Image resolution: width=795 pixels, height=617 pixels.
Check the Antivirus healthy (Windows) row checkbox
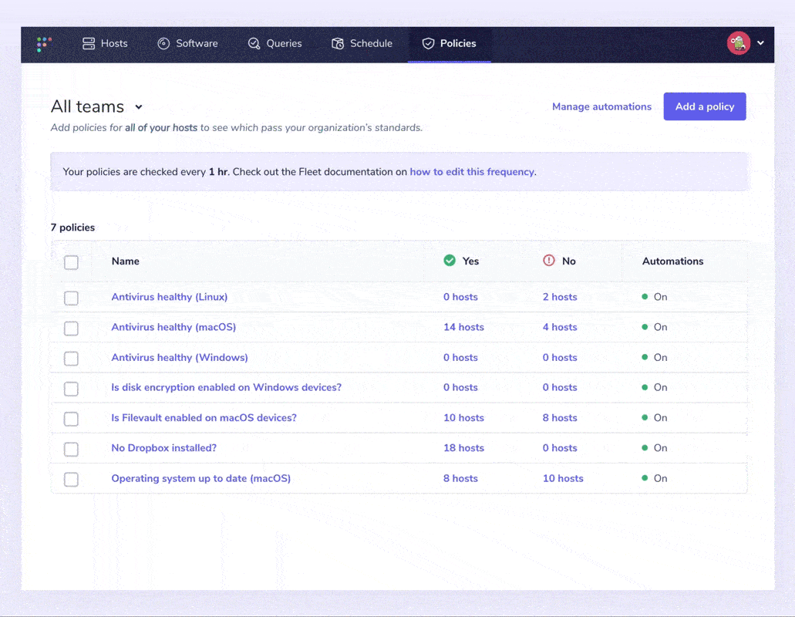point(71,359)
